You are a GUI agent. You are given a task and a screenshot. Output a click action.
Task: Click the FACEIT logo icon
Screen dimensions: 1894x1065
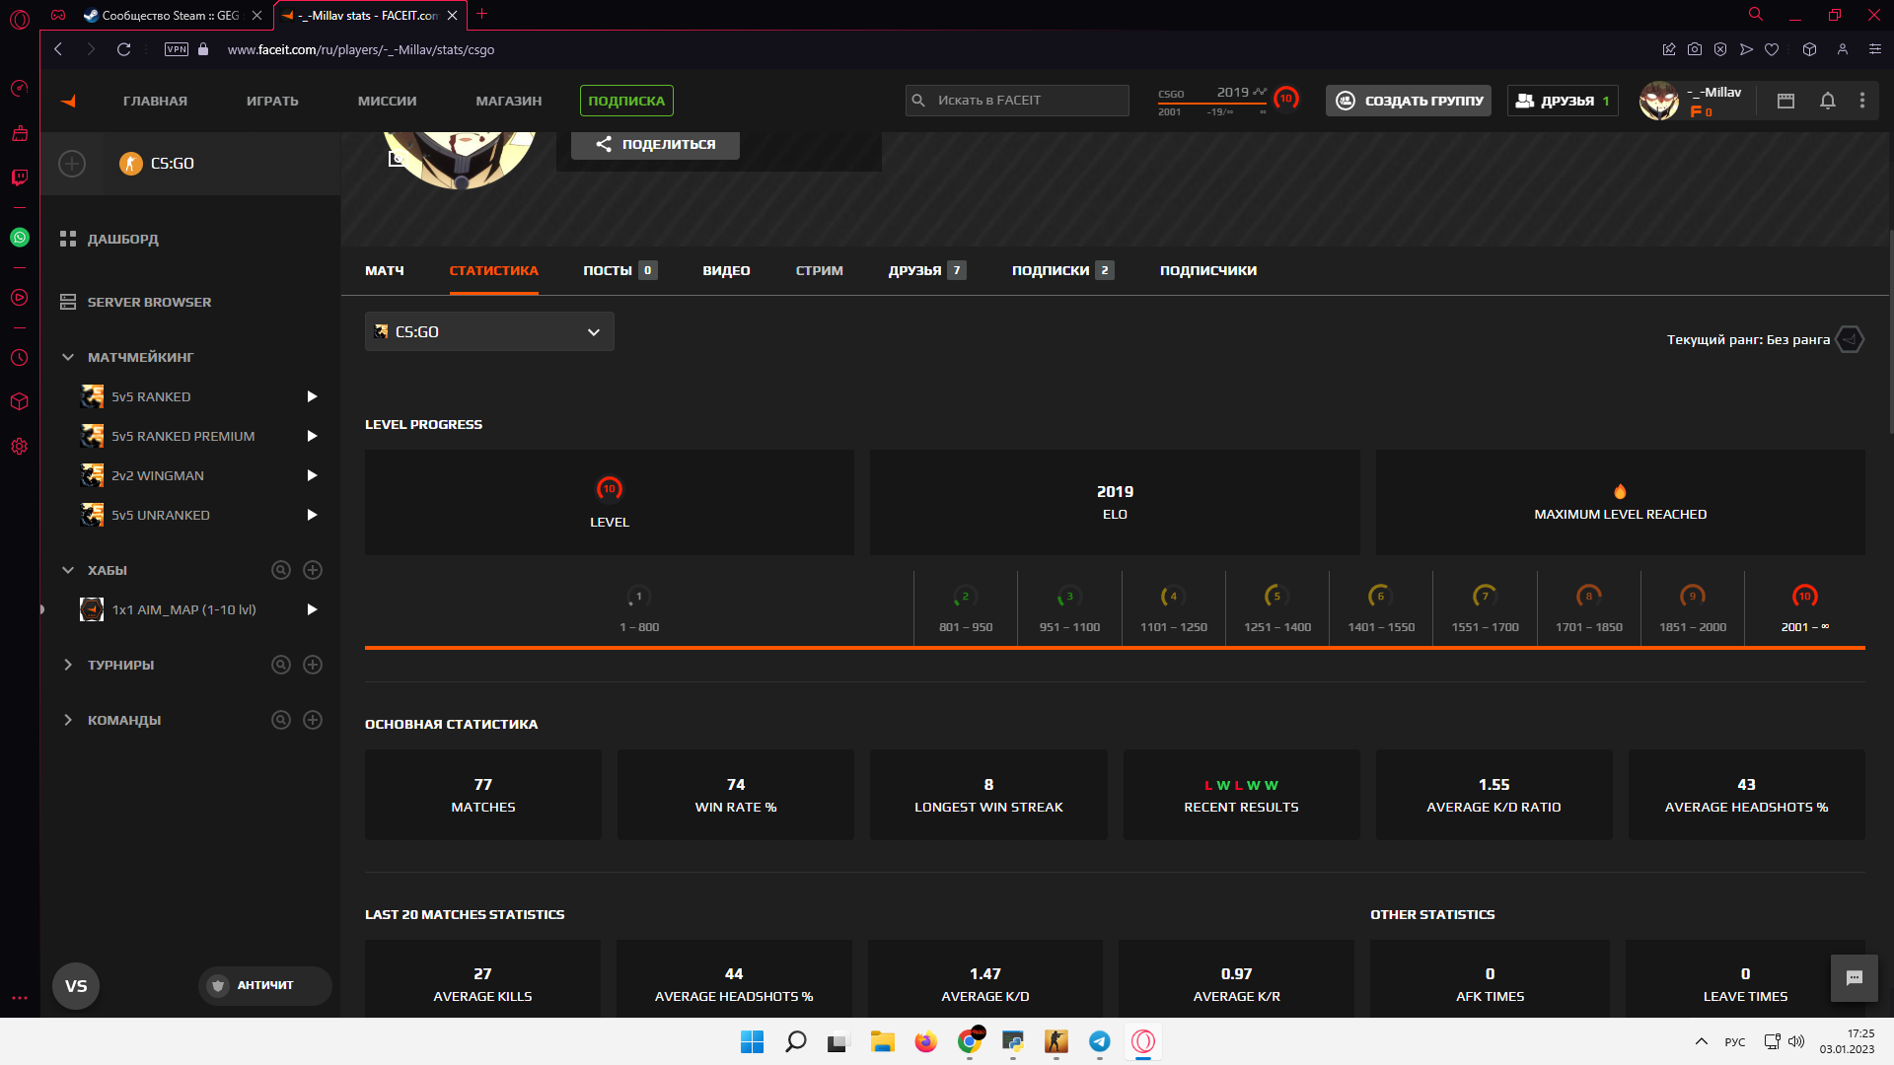pos(68,101)
